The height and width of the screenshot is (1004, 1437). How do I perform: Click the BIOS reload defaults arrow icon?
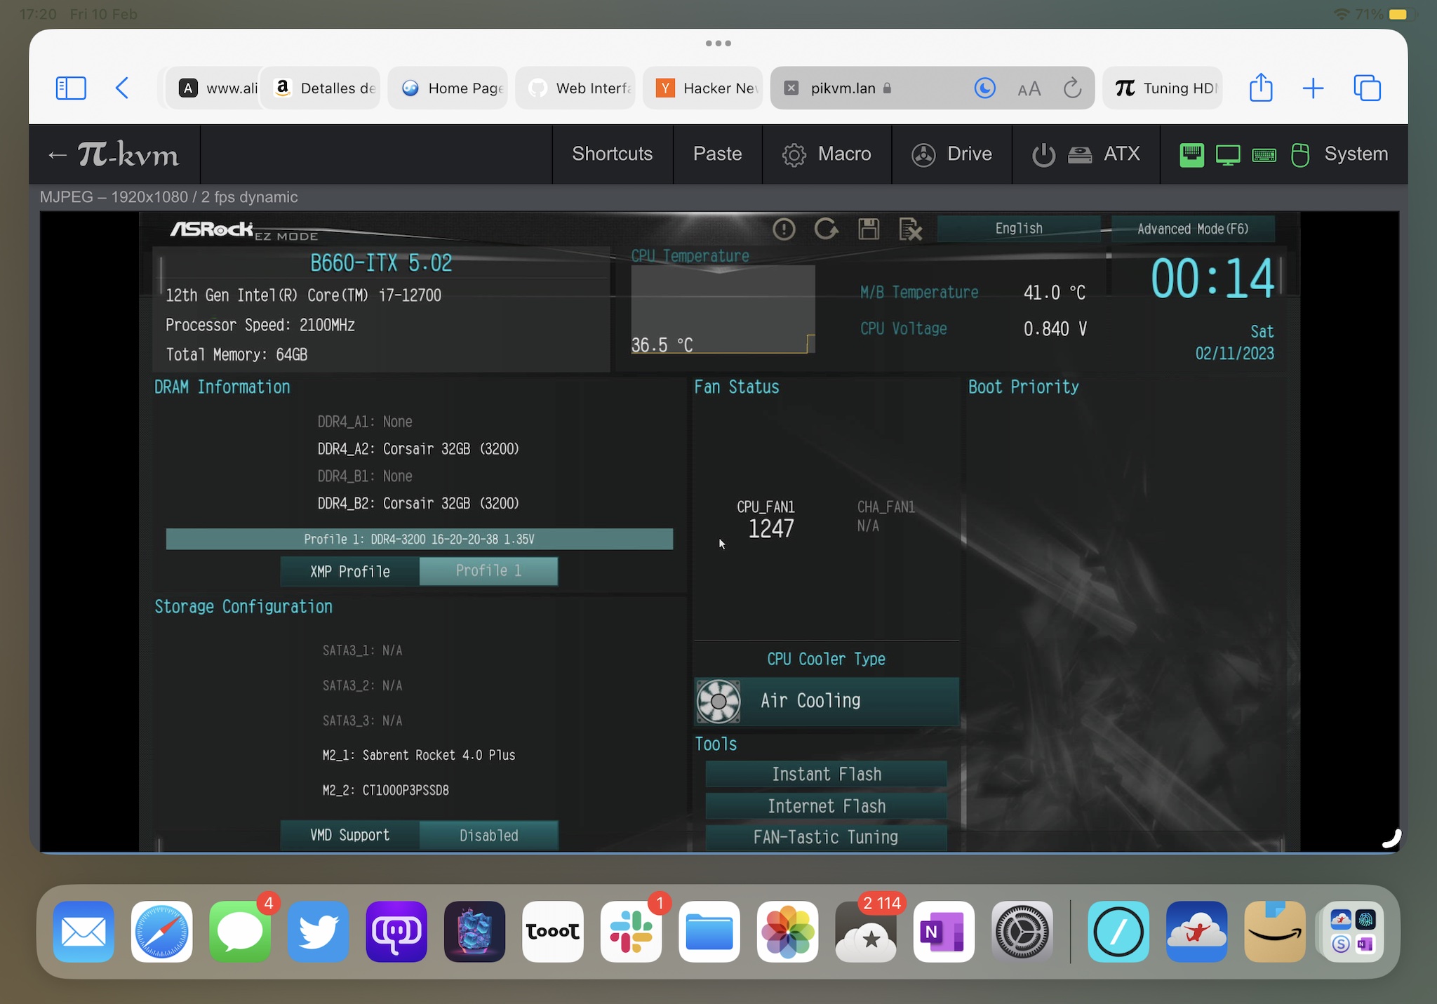[826, 229]
